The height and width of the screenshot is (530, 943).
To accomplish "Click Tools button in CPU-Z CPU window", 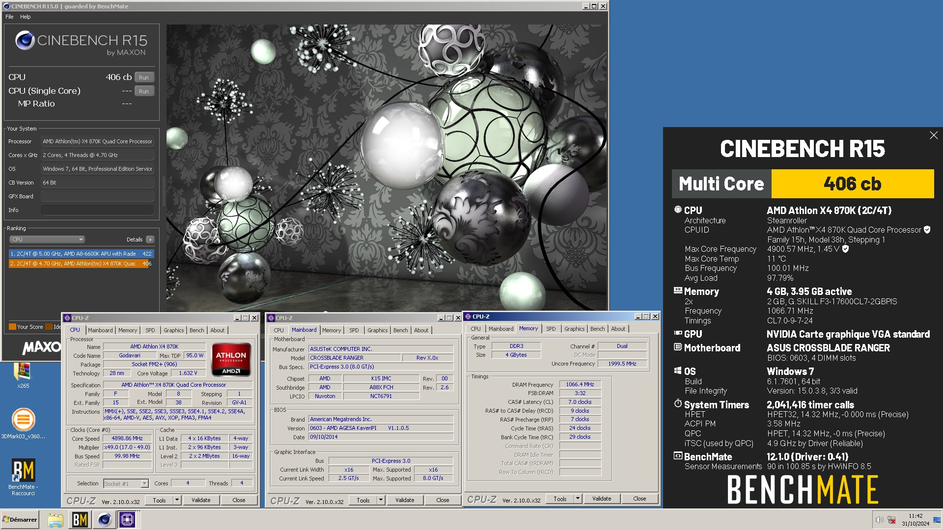I will [160, 500].
